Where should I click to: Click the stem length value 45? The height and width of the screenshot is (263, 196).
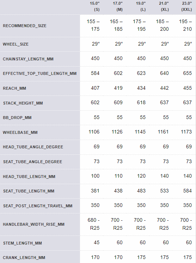point(97,242)
